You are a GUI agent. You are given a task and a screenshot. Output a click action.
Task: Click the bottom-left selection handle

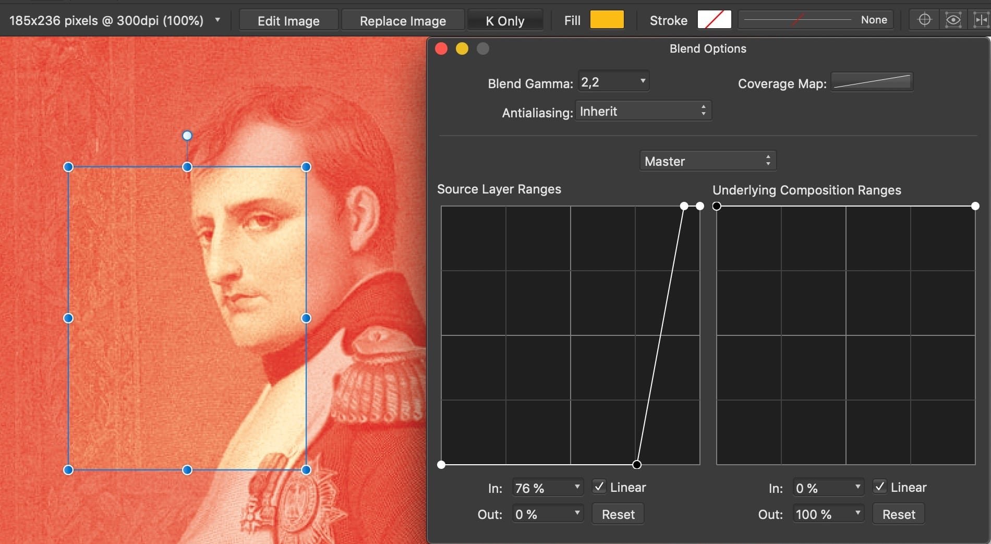tap(68, 470)
